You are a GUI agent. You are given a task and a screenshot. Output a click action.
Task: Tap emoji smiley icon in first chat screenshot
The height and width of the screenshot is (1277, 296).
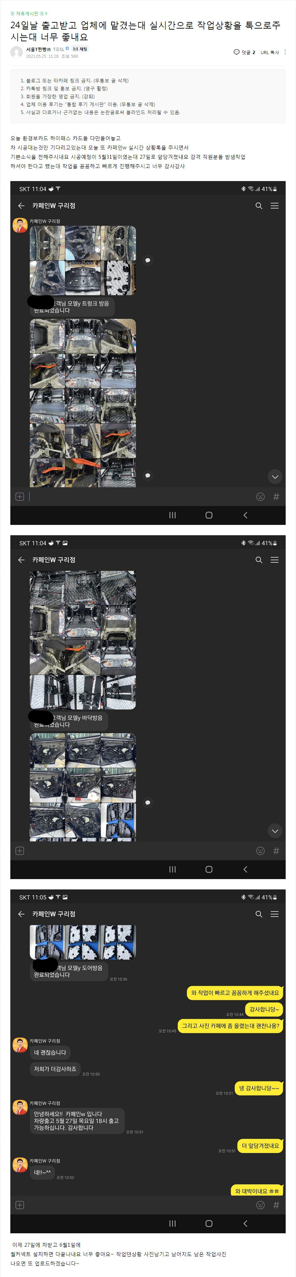260,497
